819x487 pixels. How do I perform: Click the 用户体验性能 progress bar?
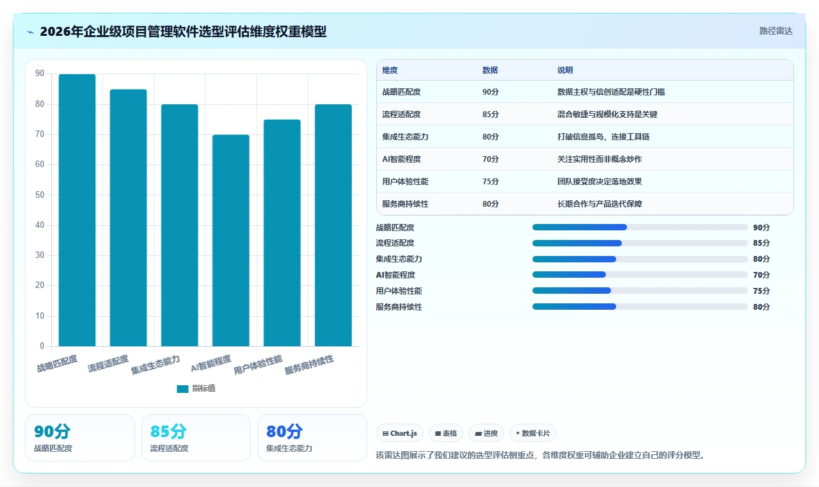pyautogui.click(x=640, y=291)
